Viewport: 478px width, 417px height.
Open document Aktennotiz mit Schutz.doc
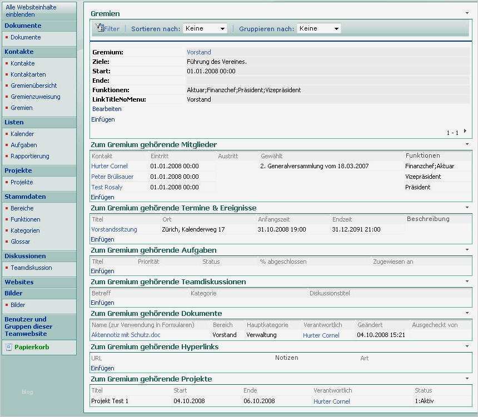click(126, 335)
